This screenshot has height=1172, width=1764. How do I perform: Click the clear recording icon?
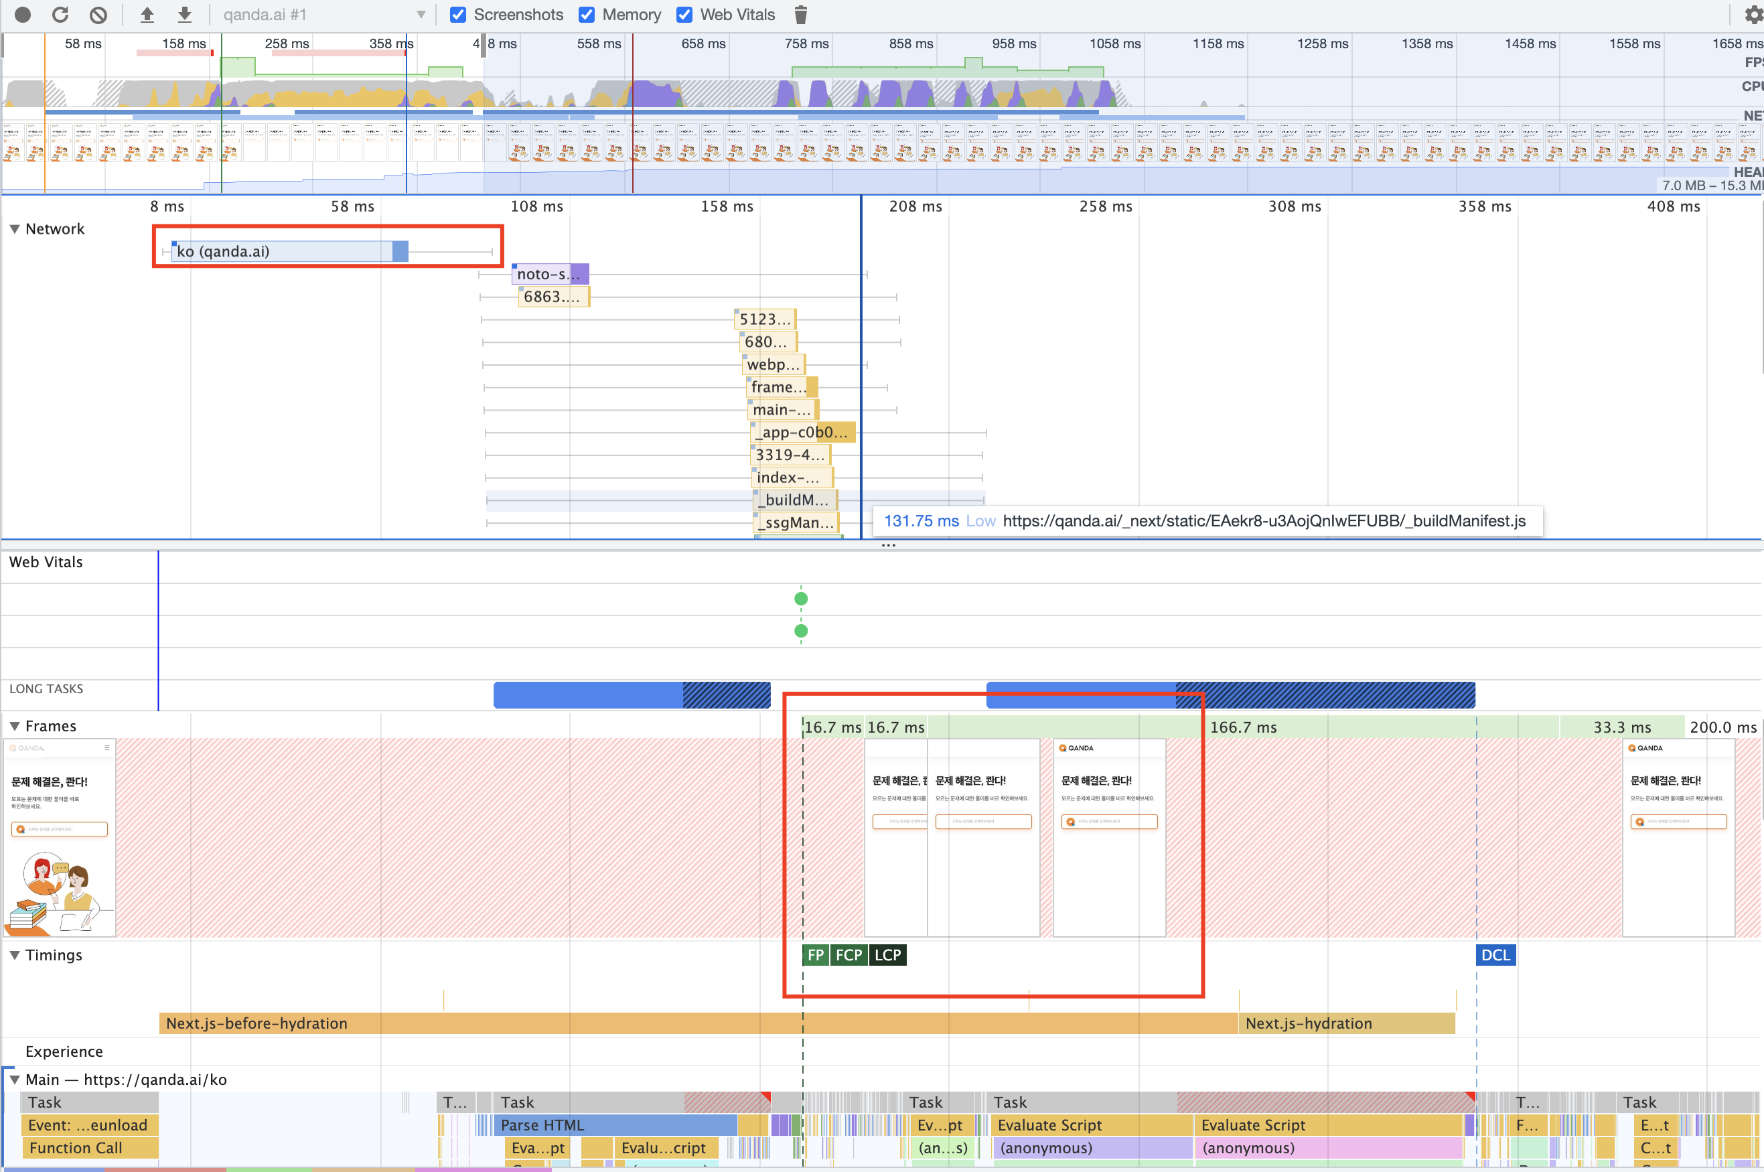(x=98, y=14)
